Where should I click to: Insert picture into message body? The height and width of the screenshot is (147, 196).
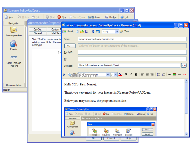174,74
